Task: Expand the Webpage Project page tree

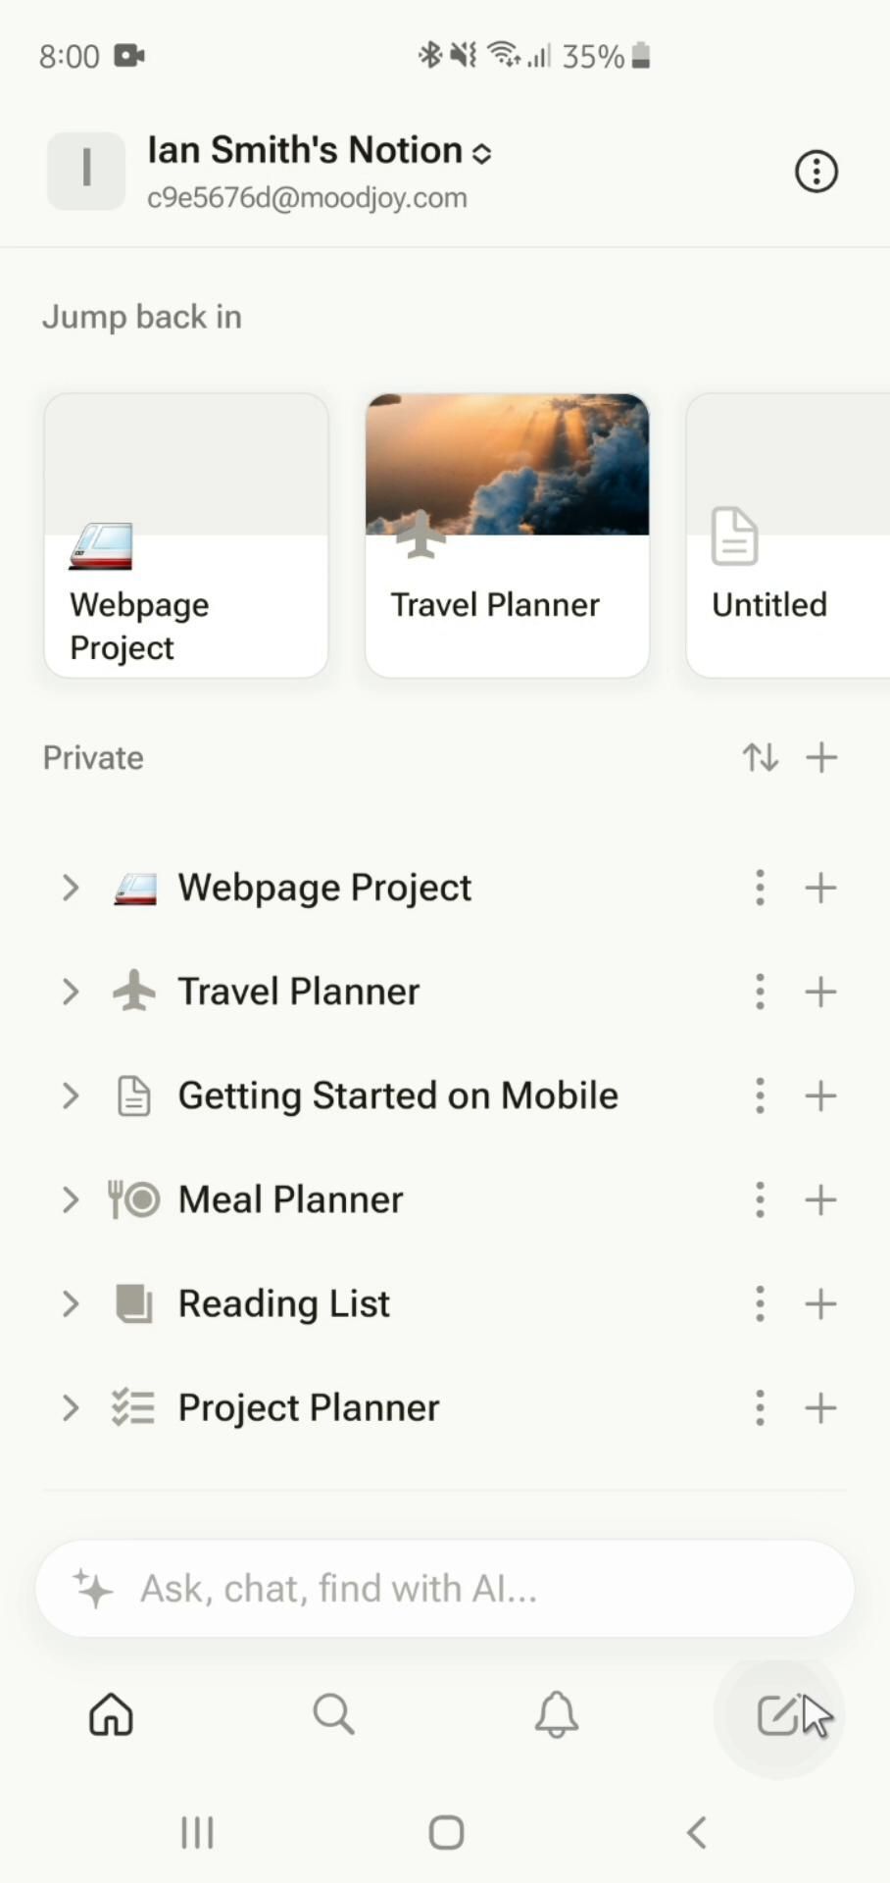Action: [70, 888]
